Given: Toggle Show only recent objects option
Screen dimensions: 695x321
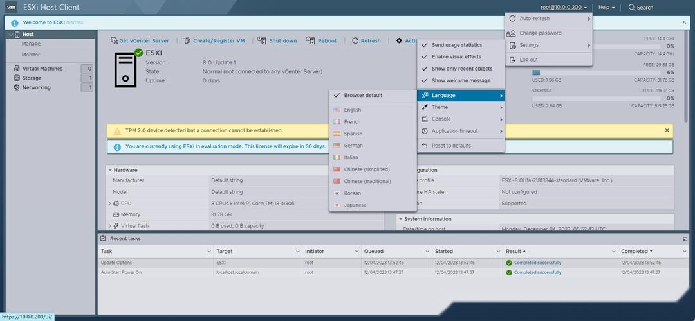Looking at the screenshot, I should click(x=461, y=69).
